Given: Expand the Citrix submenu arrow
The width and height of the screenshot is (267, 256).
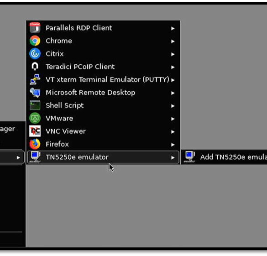Looking at the screenshot, I should (173, 54).
